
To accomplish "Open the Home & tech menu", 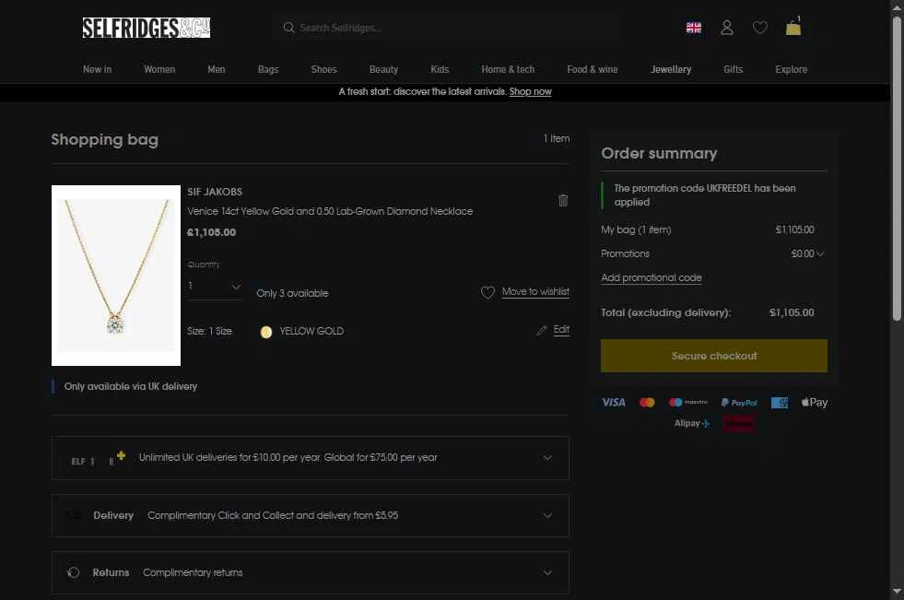I will pyautogui.click(x=508, y=69).
